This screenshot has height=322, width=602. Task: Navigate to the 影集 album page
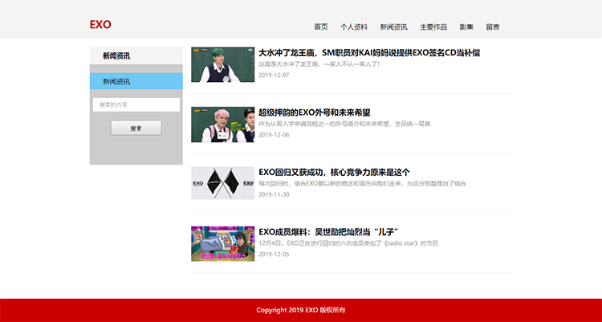tap(466, 26)
